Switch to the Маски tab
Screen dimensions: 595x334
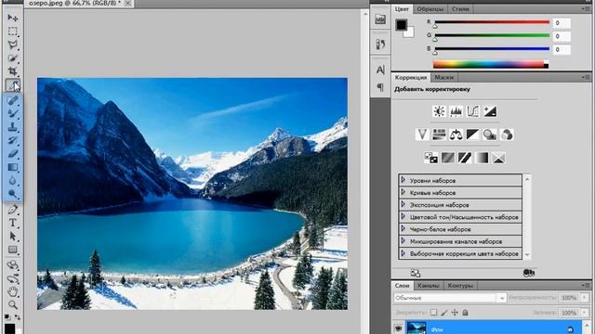tap(444, 77)
